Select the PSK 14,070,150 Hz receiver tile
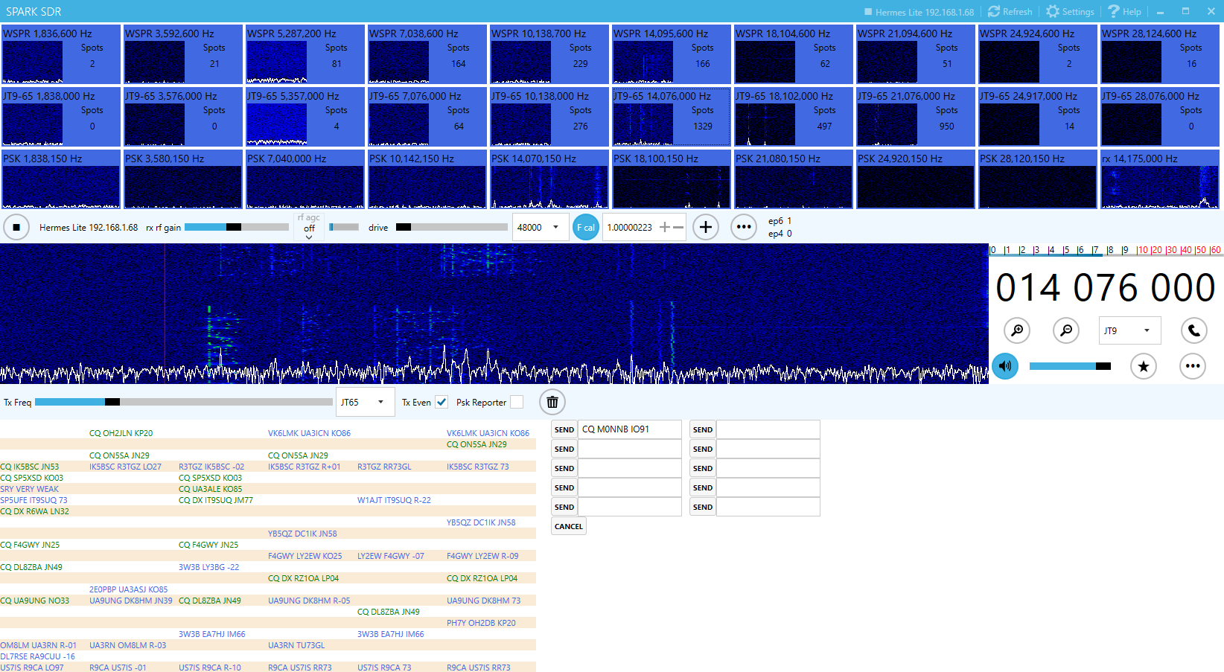This screenshot has width=1224, height=672. [549, 179]
